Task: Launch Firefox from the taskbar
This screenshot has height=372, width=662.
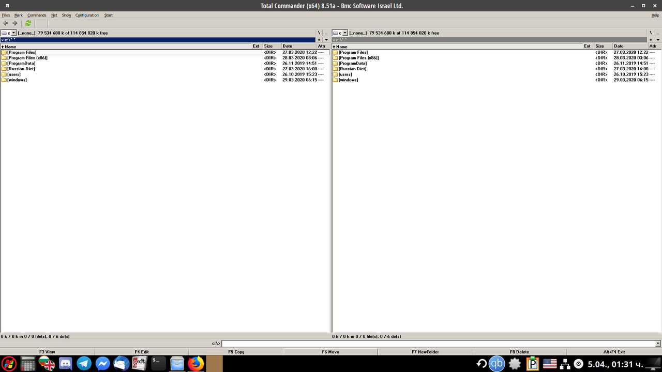Action: [196, 364]
